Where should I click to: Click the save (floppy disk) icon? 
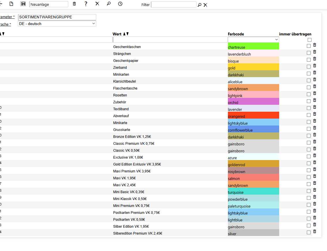pos(23,4)
